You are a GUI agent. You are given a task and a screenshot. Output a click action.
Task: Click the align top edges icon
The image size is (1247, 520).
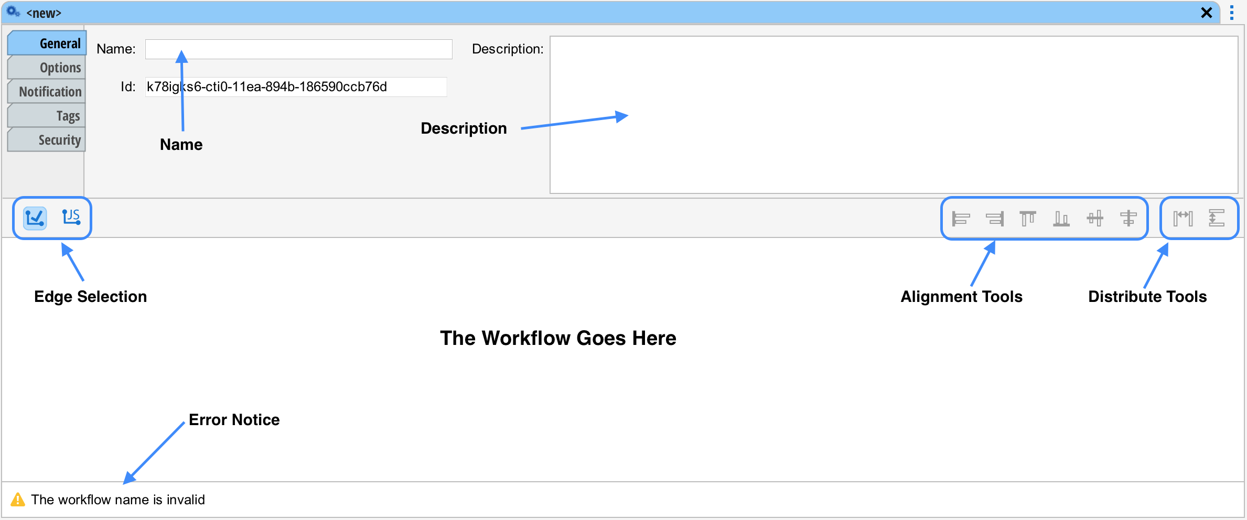[1028, 218]
